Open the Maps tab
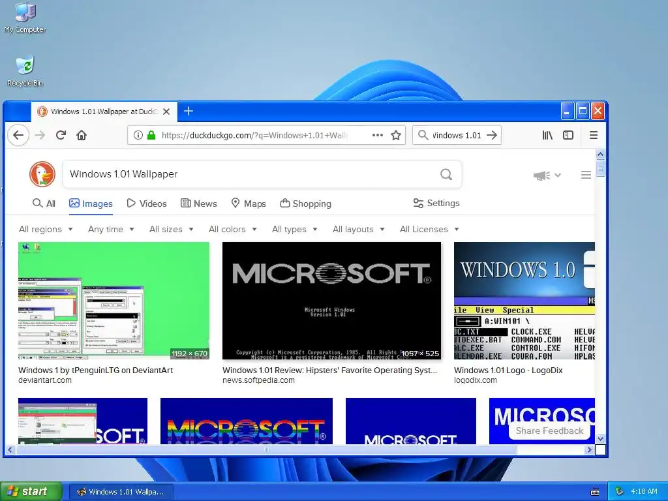The image size is (668, 501). point(249,204)
